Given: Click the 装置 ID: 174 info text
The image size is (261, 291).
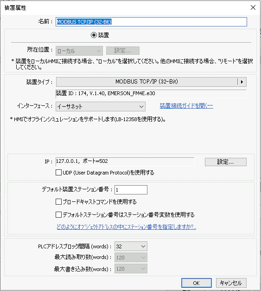Looking at the screenshot, I should click(106, 93).
